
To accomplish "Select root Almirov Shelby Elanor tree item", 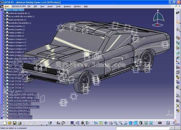I will (15, 10).
